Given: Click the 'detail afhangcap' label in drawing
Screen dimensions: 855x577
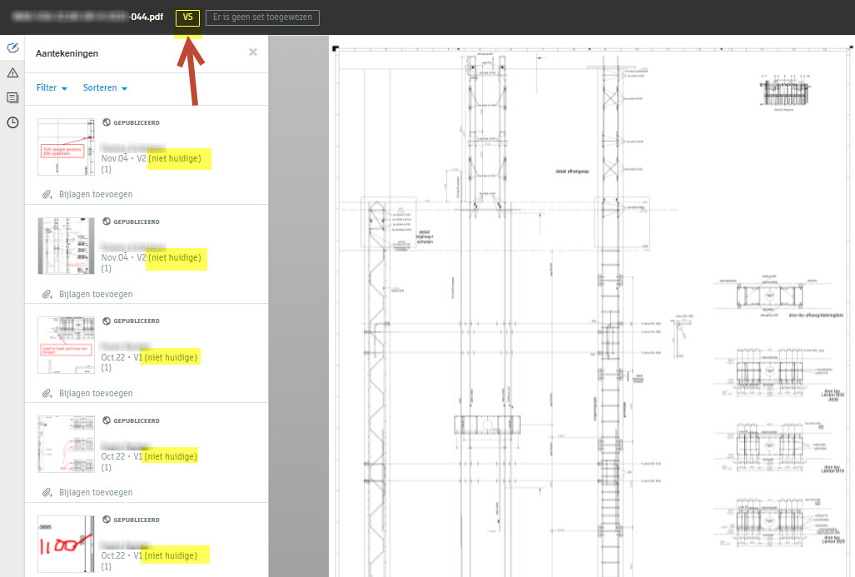Looking at the screenshot, I should point(572,172).
